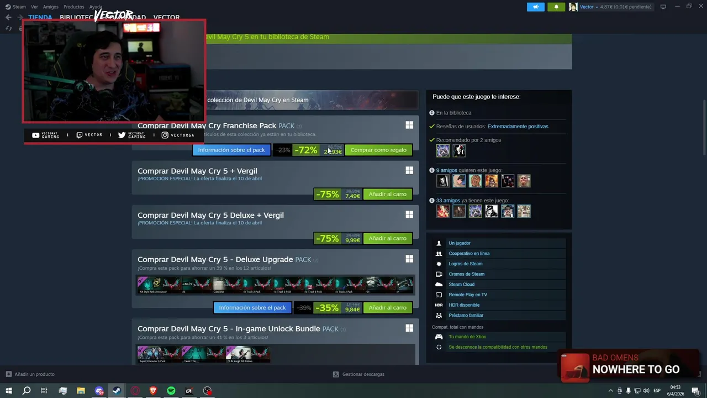
Task: Click the -72% discount price on Franchise Pack
Action: (x=319, y=150)
